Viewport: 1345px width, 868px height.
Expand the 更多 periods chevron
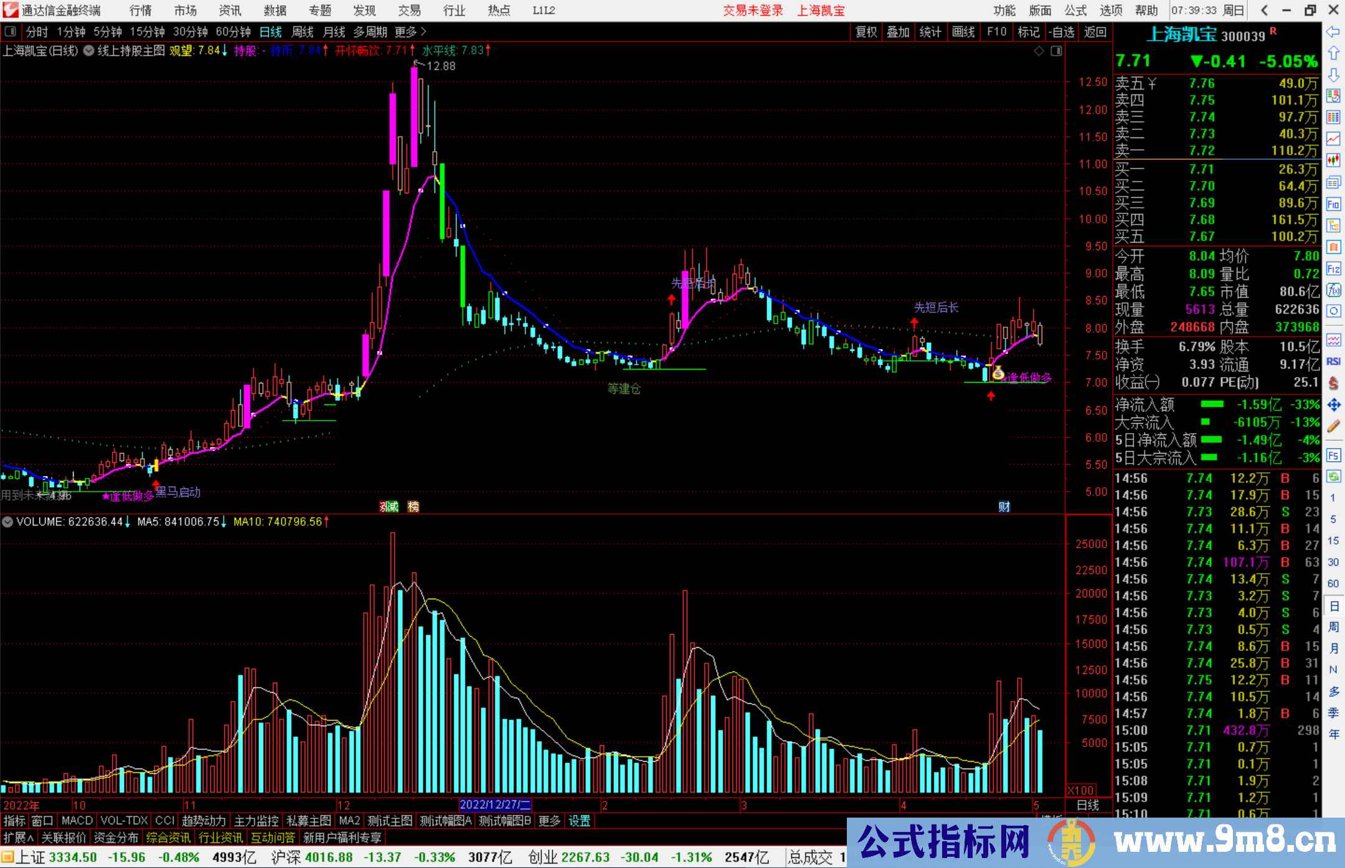click(423, 32)
